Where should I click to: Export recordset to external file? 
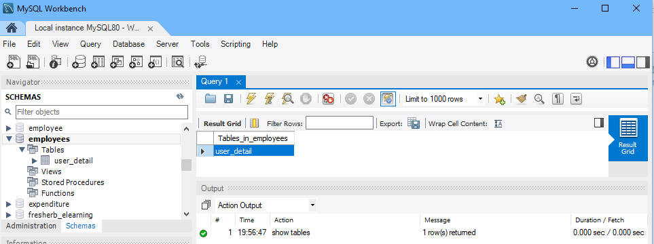414,123
